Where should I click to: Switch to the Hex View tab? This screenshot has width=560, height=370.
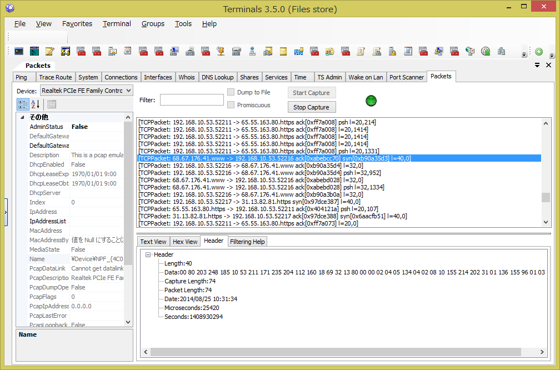point(185,242)
